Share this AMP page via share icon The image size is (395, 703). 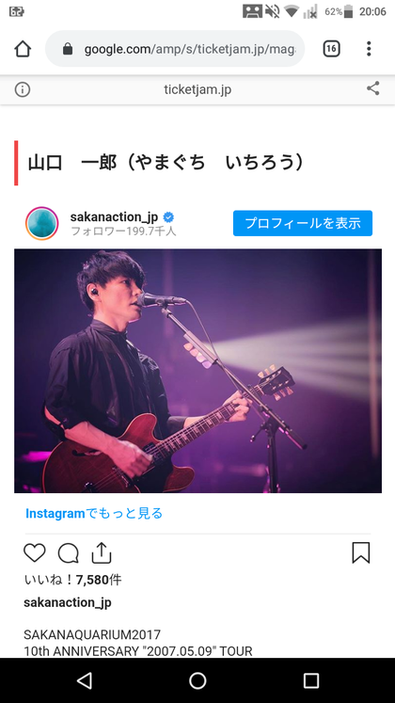point(373,88)
